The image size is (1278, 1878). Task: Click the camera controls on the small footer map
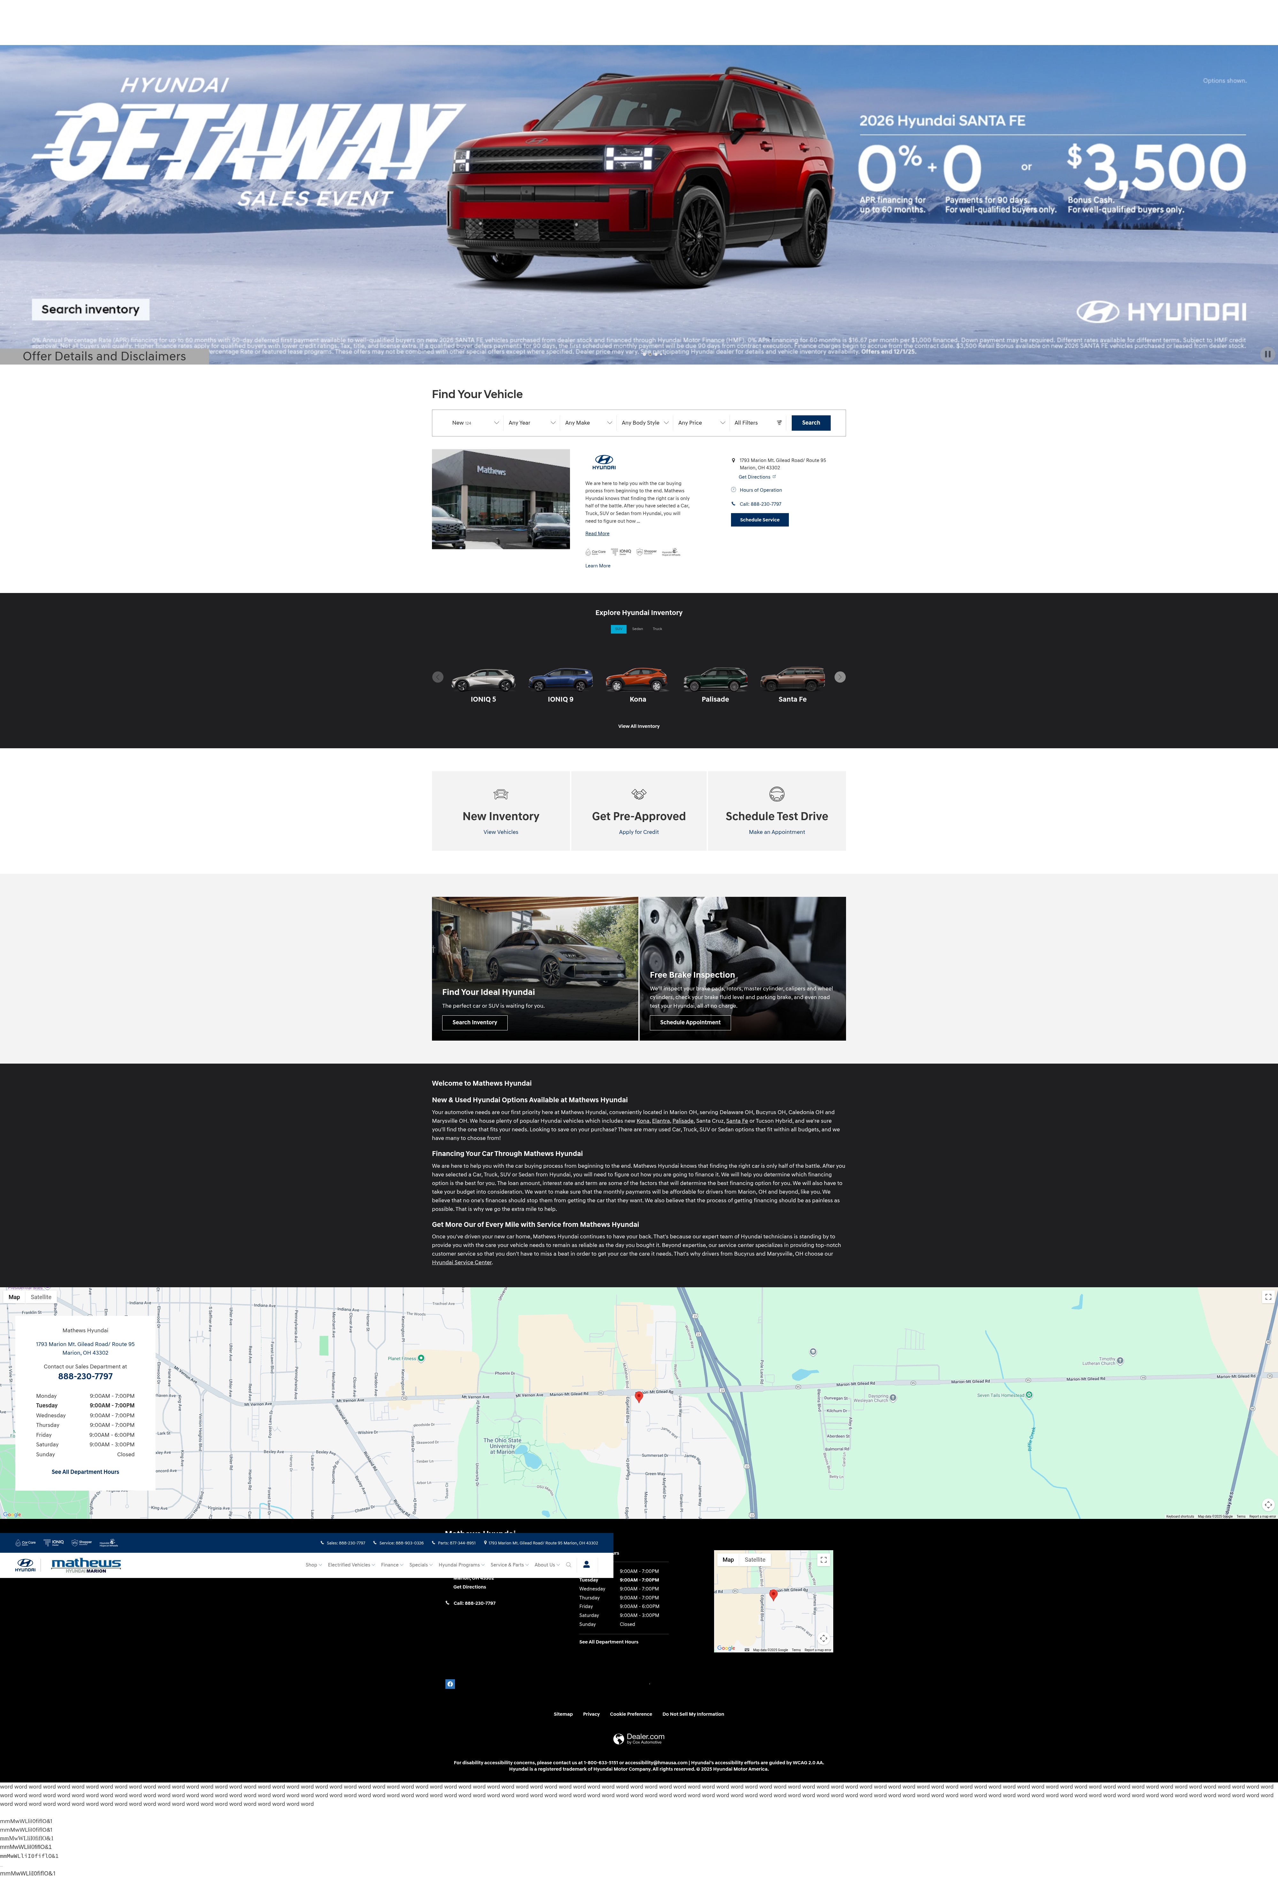click(823, 1639)
